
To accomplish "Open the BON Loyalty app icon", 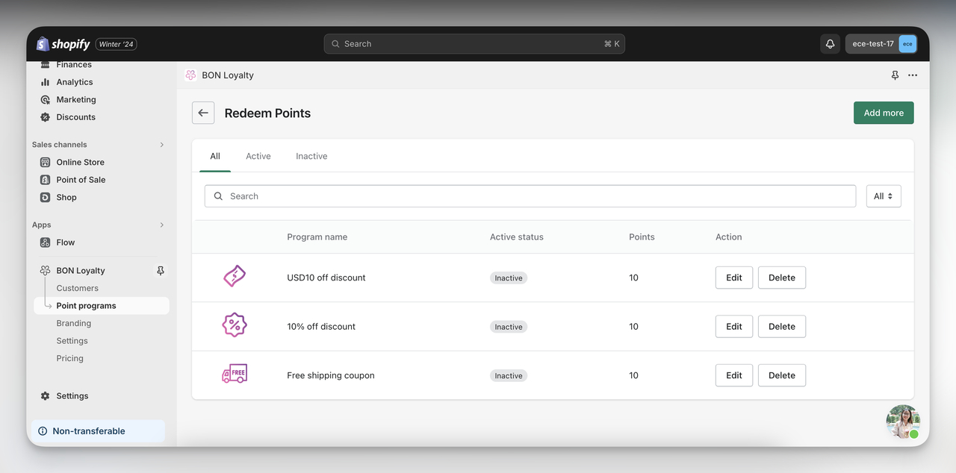I will point(191,75).
